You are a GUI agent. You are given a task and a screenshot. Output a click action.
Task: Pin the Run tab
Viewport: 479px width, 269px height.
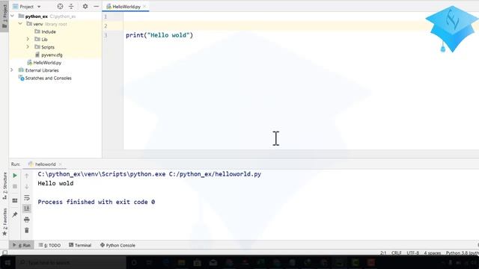15,214
